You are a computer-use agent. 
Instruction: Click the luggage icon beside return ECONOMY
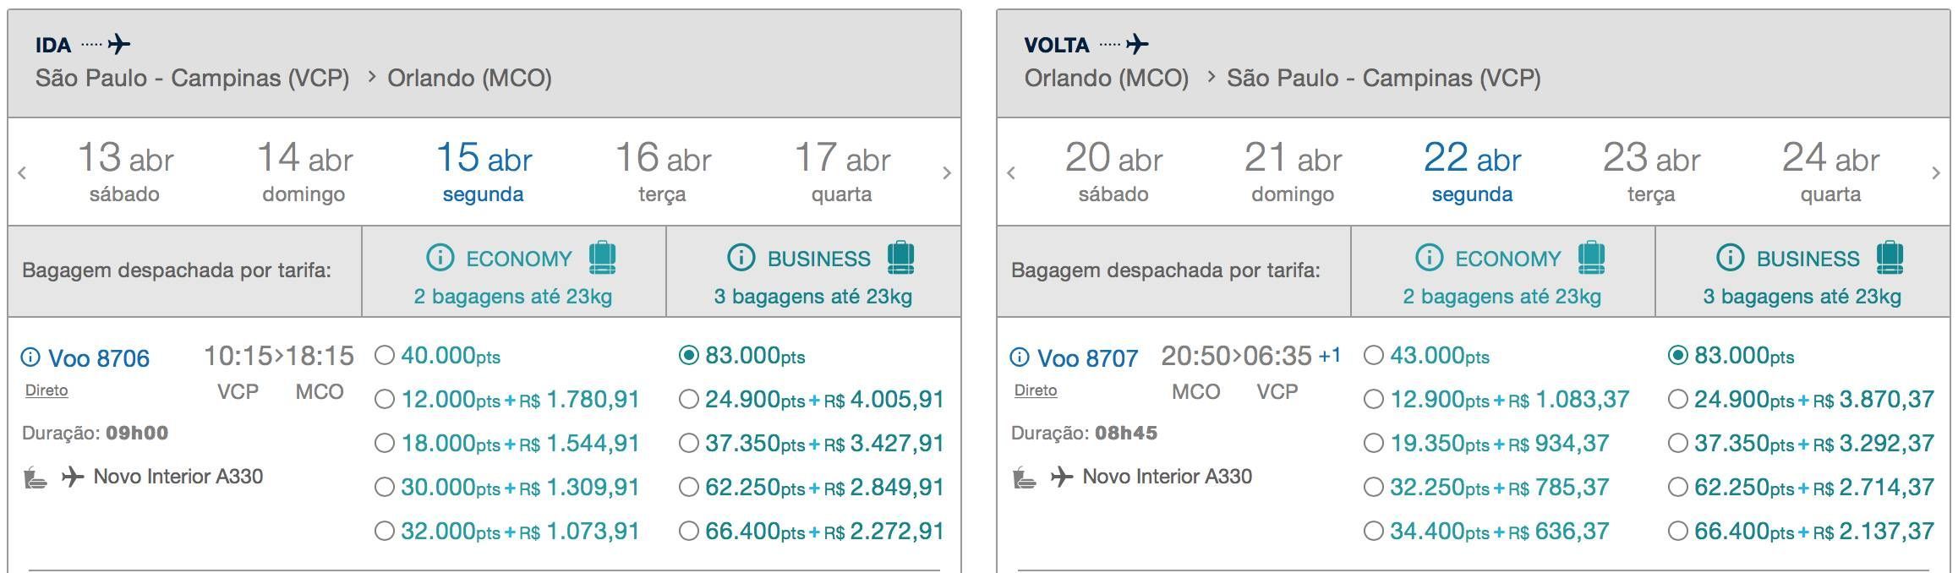(x=1591, y=257)
